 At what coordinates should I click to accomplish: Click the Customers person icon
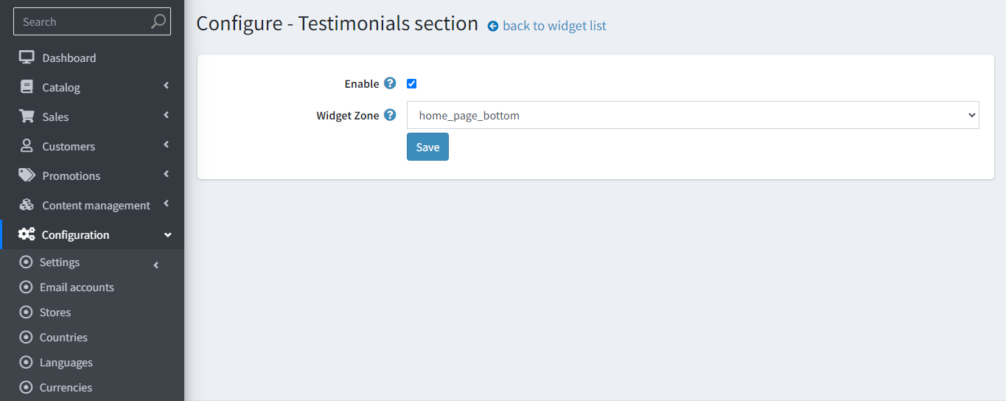27,146
